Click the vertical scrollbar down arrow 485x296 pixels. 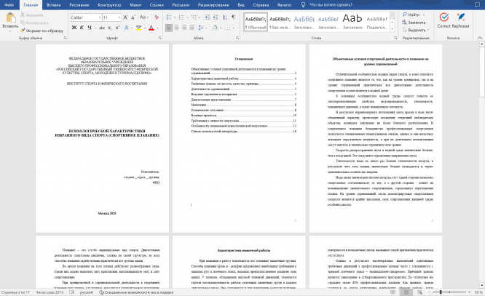(x=481, y=285)
